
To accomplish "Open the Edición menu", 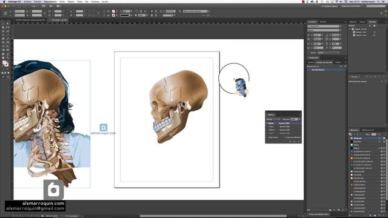I will point(38,1).
